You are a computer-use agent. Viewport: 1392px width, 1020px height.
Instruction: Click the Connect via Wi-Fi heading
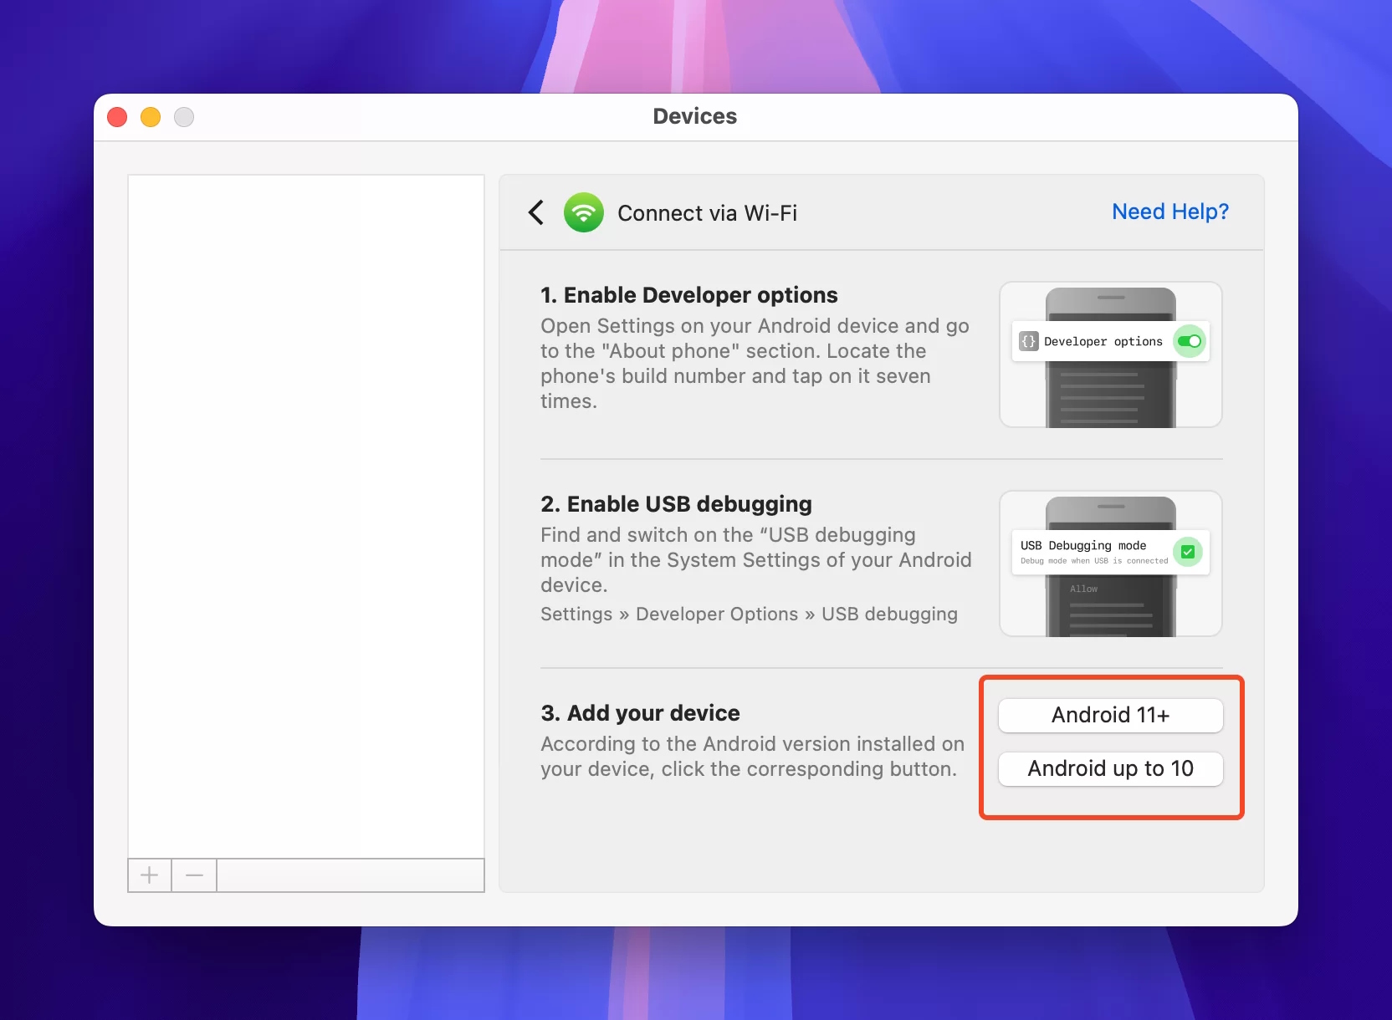pos(707,213)
